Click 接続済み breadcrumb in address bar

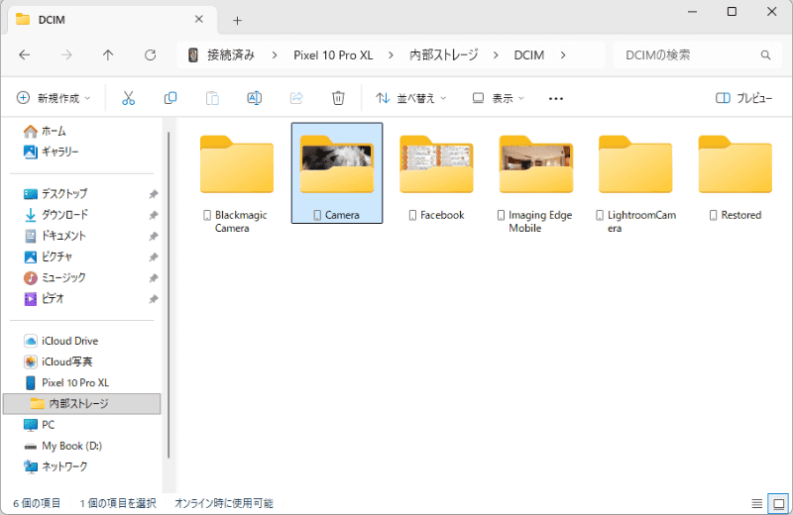pyautogui.click(x=231, y=55)
